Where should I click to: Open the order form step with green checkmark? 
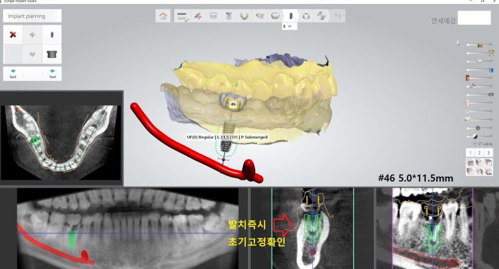point(183,16)
